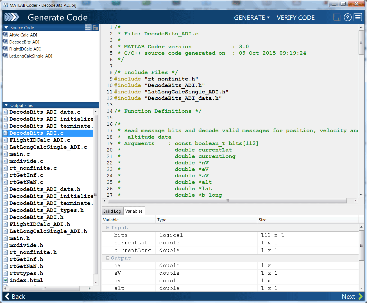This screenshot has width=367, height=303.
Task: Open the index.html report file
Action: point(26,280)
